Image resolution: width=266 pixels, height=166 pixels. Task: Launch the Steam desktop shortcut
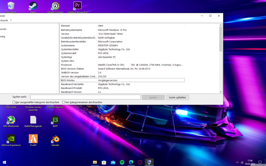[x=33, y=6]
